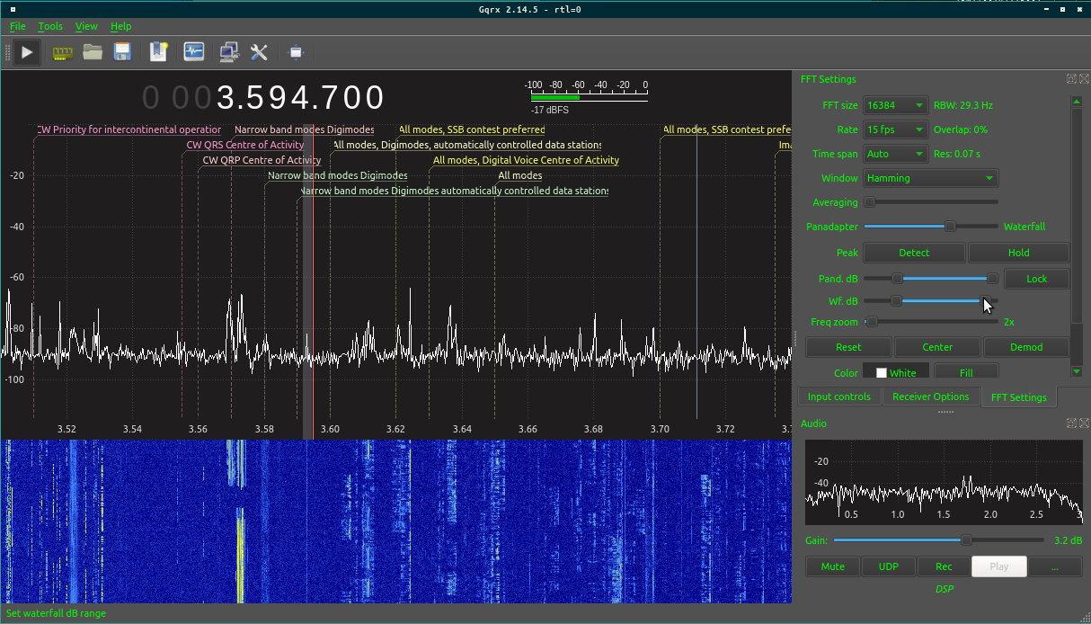Pick FFT plot color via White swatch
This screenshot has height=624, width=1091.
coord(896,373)
